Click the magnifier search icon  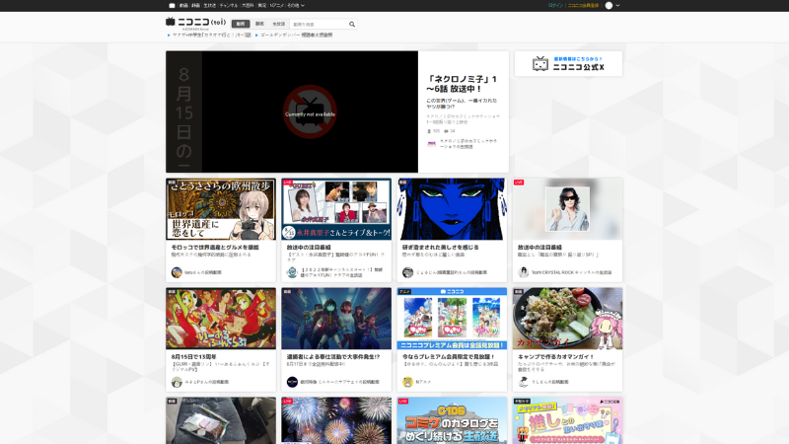[352, 24]
